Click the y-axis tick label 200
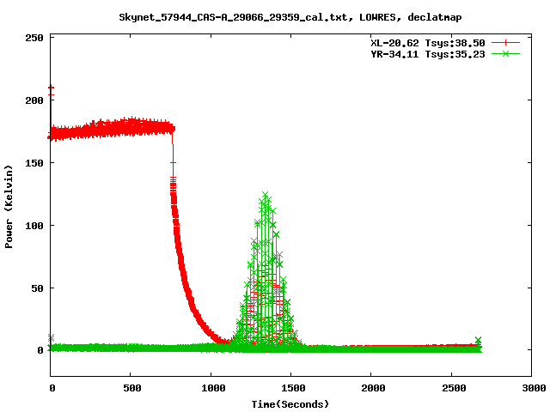 click(x=34, y=100)
